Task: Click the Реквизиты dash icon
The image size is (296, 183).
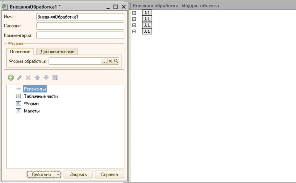Action: tap(19, 89)
